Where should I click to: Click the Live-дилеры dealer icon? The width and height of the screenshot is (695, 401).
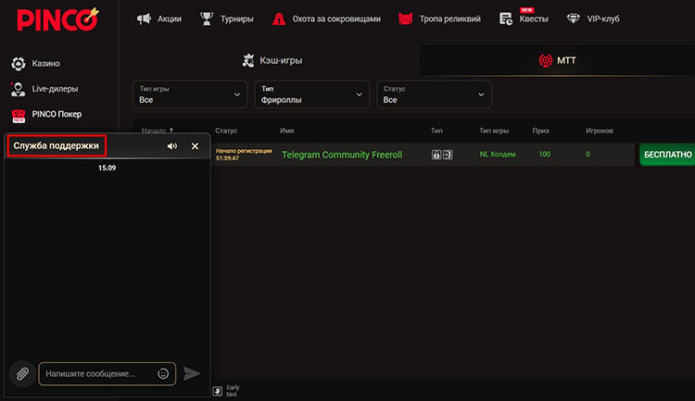(19, 89)
